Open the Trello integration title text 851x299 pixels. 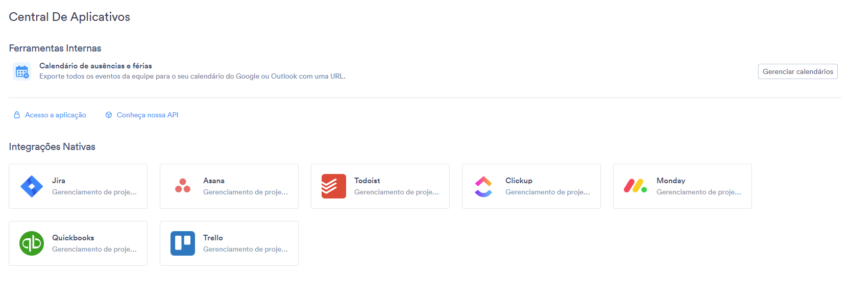[213, 238]
